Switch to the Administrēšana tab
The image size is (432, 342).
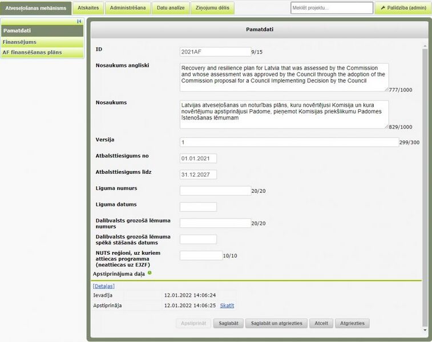pos(128,8)
